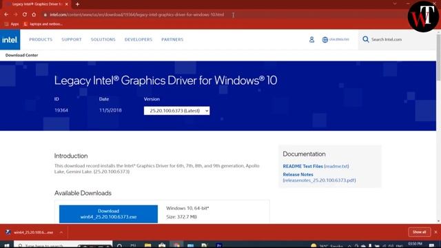Open the tab search chevron in title bar
The image size is (441, 248).
pos(395,3)
